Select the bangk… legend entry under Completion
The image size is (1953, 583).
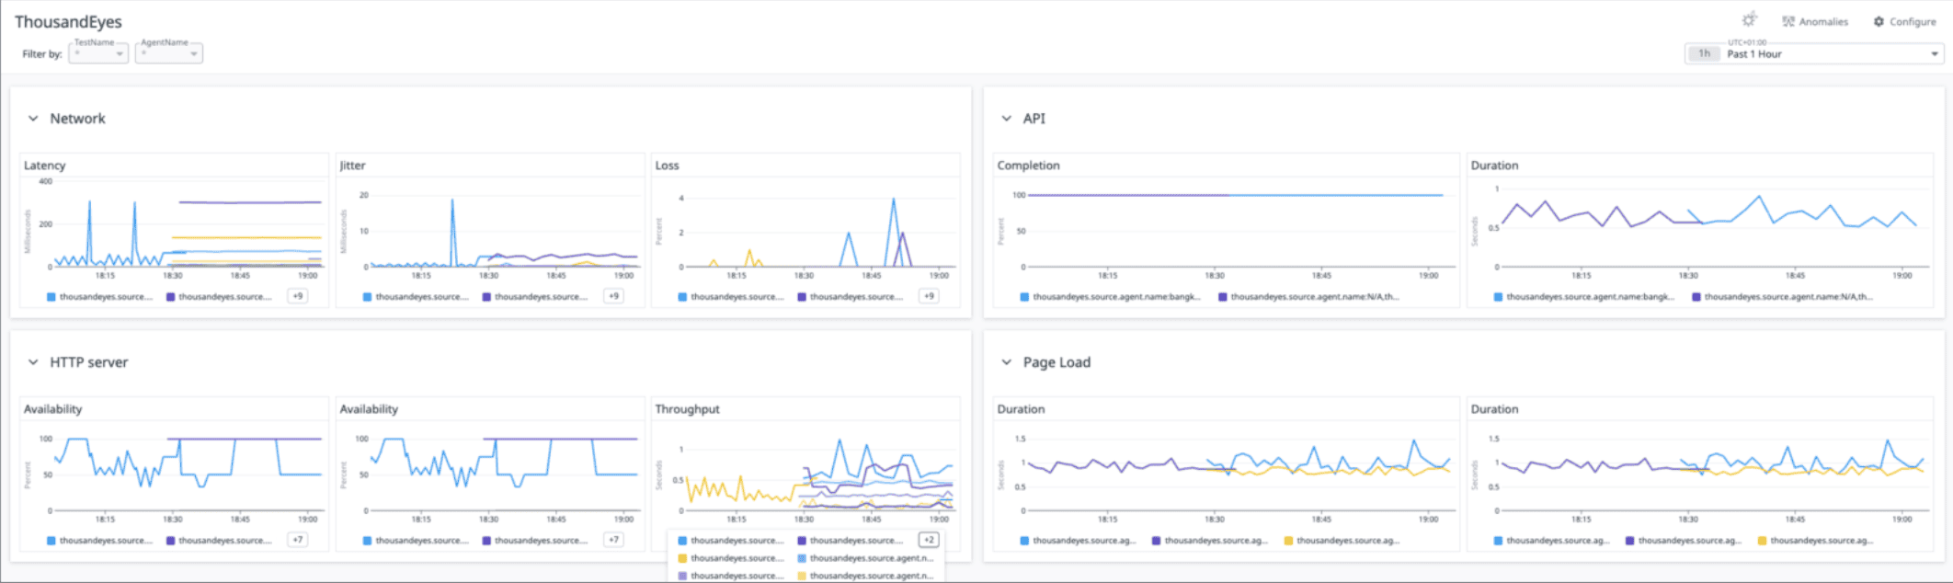(x=1111, y=297)
